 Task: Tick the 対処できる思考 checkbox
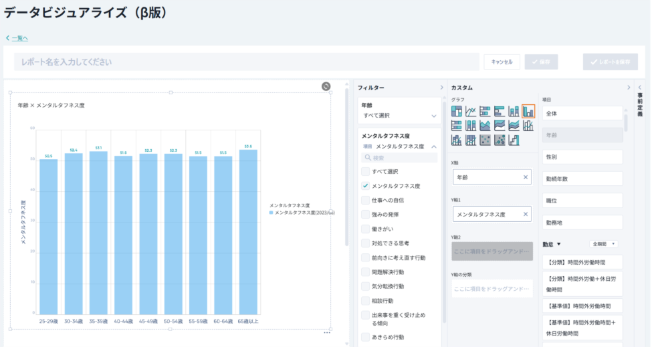(x=365, y=243)
